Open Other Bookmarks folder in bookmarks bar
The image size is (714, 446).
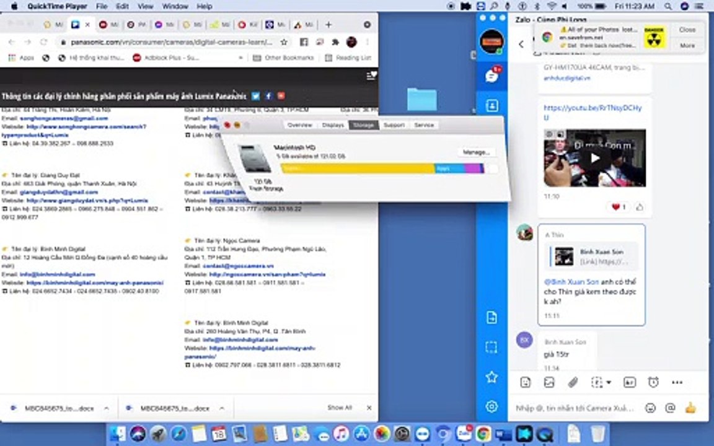click(283, 58)
